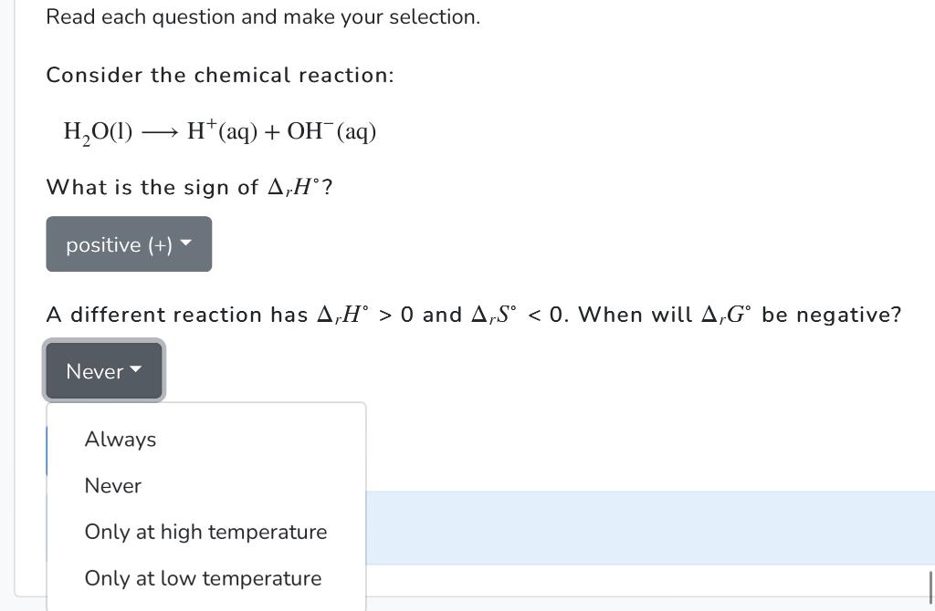Click the "Consider the chemical reaction" heading
This screenshot has width=935, height=611.
[x=219, y=75]
